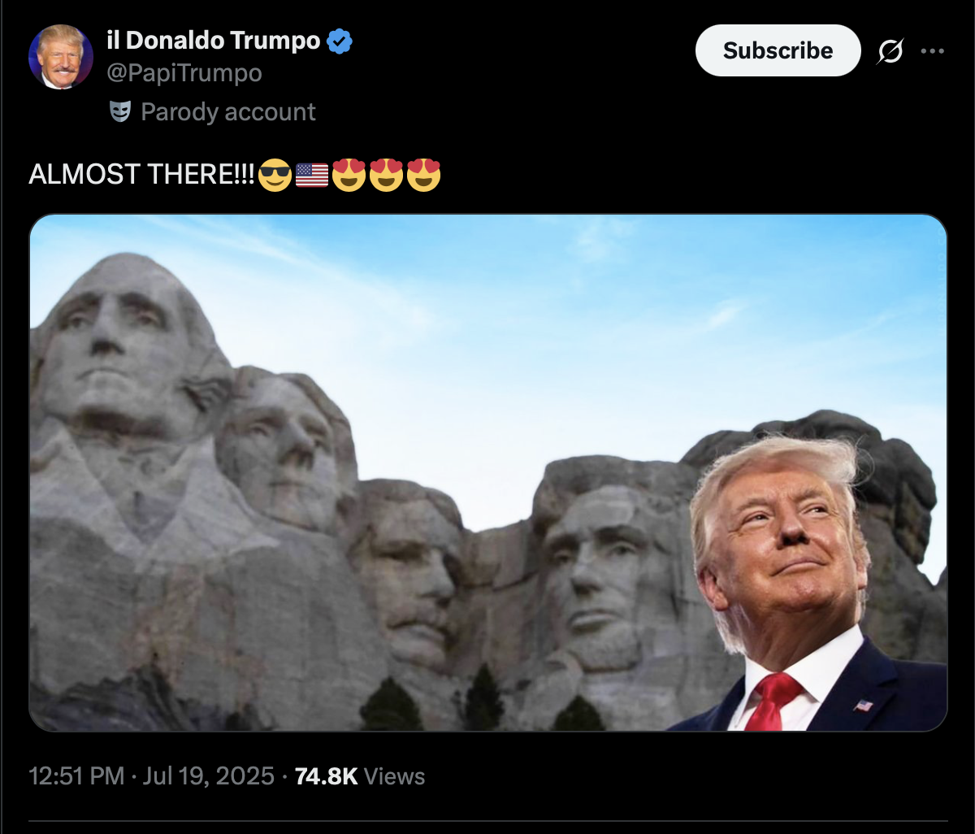Open the profile avatar picture
975x834 pixels.
tap(61, 57)
